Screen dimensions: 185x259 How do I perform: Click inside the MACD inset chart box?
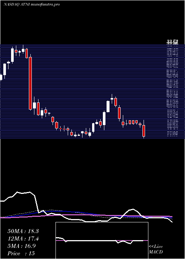(102, 240)
